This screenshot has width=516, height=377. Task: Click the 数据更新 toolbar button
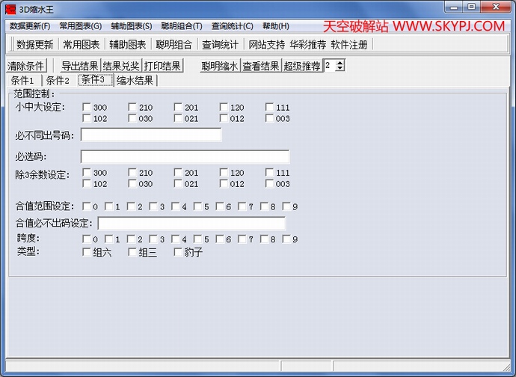(34, 45)
